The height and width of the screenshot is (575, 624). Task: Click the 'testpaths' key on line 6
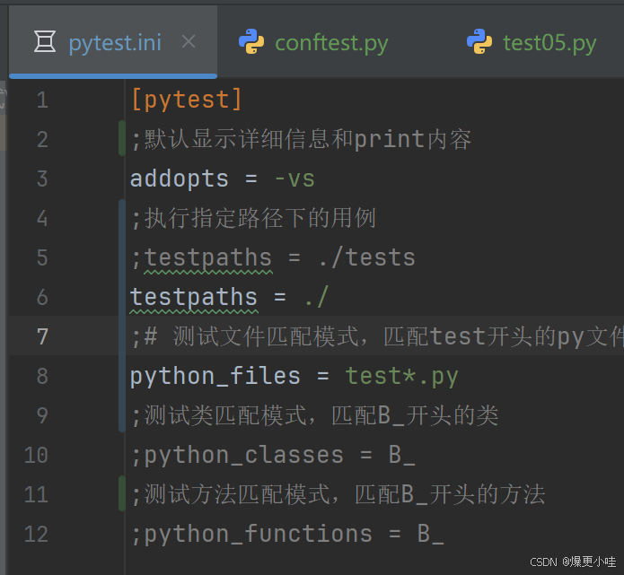point(194,297)
